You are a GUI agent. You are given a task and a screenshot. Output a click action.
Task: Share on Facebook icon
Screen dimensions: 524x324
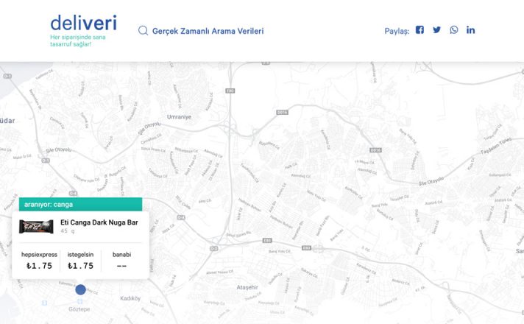[419, 29]
